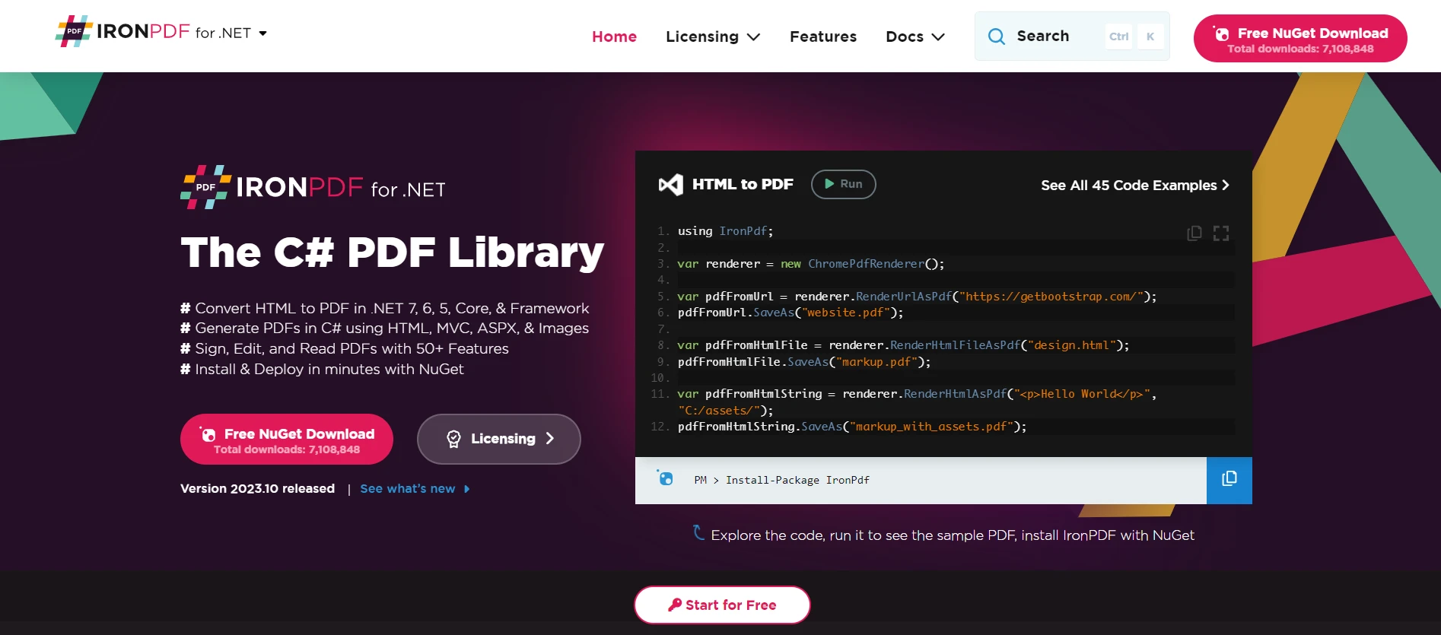Click the code line saving markup.pdf

click(x=804, y=362)
